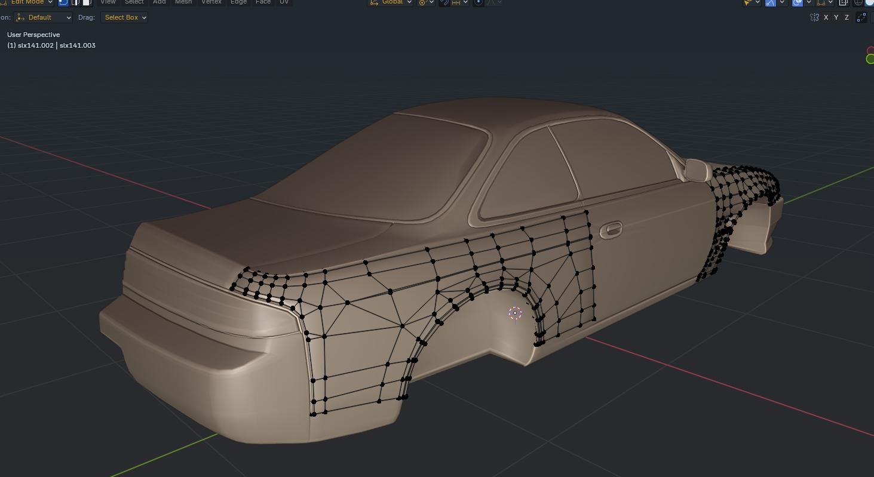
Task: Open the Face menu
Action: [263, 2]
